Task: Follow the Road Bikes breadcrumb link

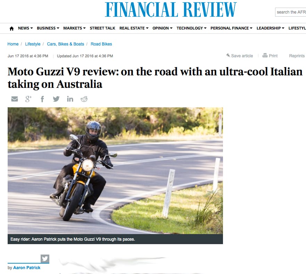Action: (x=101, y=44)
